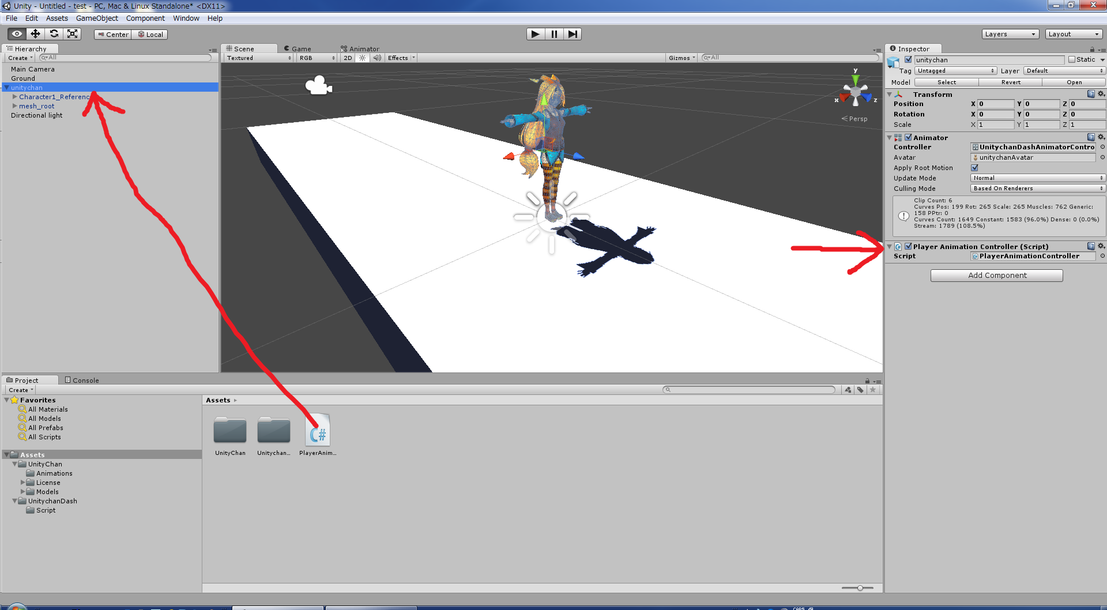The height and width of the screenshot is (610, 1107).
Task: Click the Hierarchy search field
Action: [125, 58]
